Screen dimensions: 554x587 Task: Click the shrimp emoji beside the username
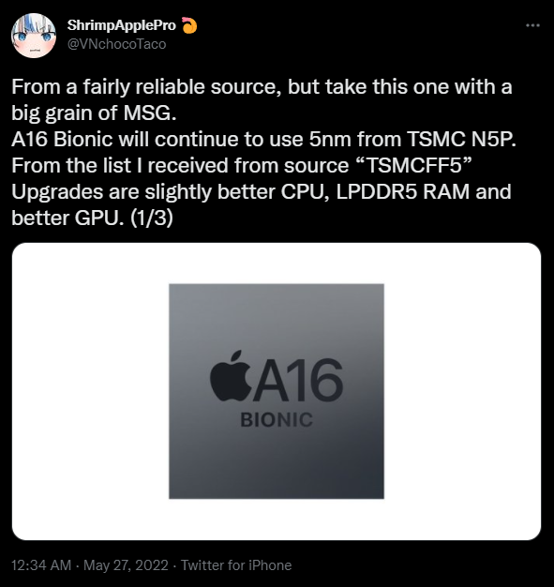tap(189, 25)
